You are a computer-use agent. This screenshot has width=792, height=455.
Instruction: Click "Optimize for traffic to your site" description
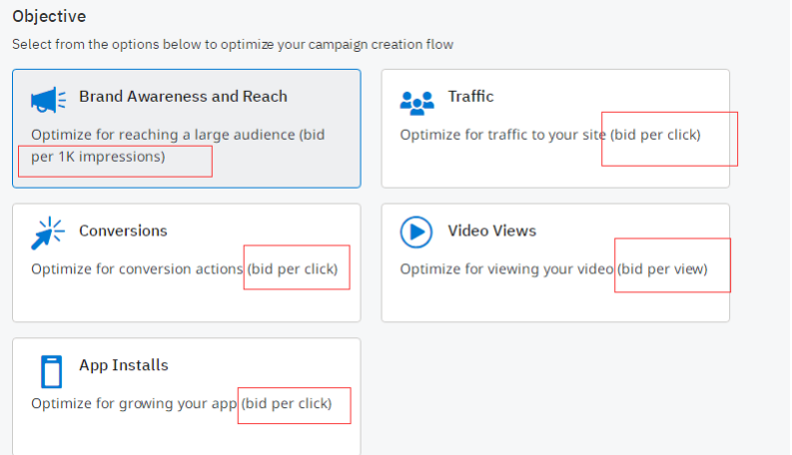tap(502, 135)
